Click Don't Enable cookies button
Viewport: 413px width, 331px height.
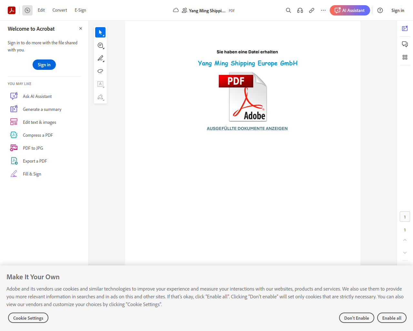[x=357, y=318]
